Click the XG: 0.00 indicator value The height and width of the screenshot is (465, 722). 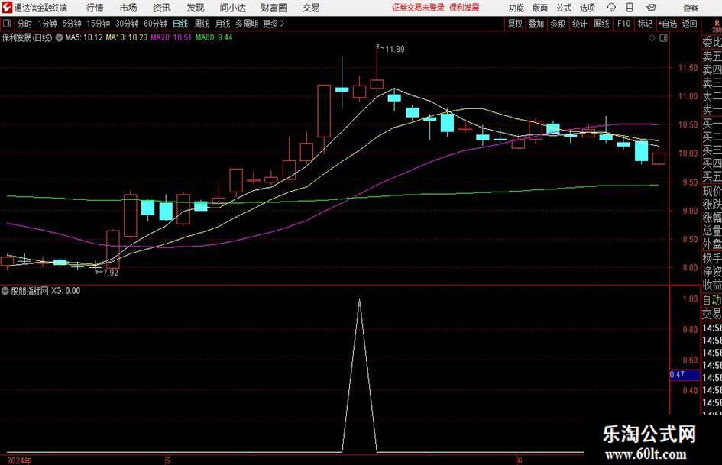(66, 291)
